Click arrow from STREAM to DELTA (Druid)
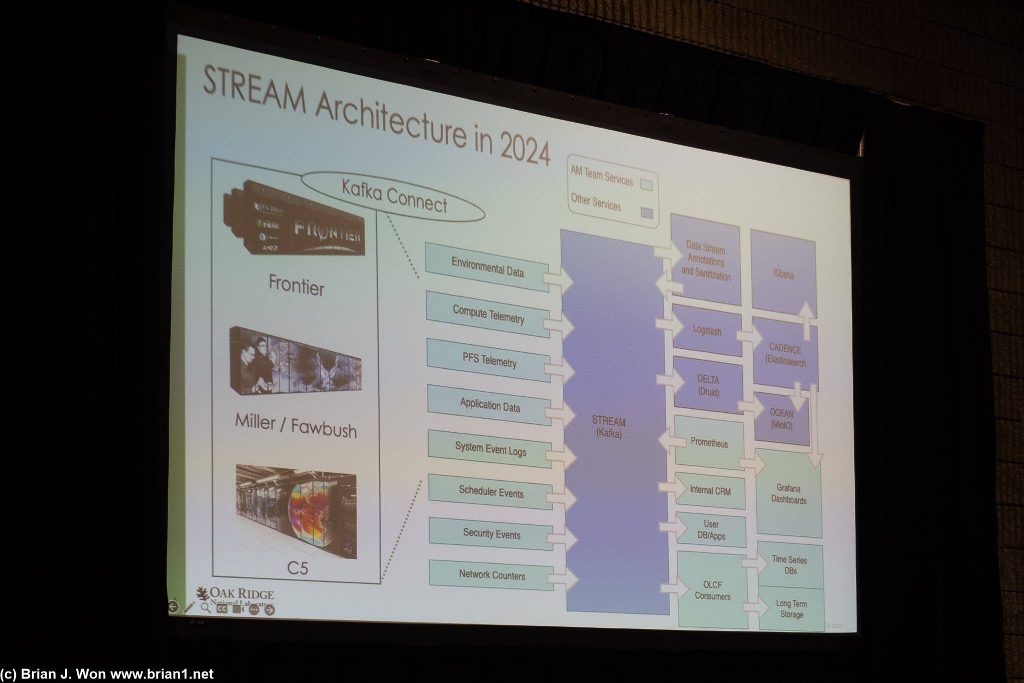 [670, 381]
